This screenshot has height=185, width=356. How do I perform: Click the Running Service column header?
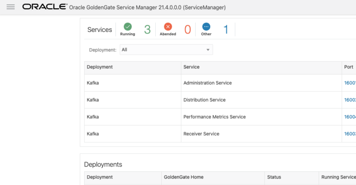(338, 177)
